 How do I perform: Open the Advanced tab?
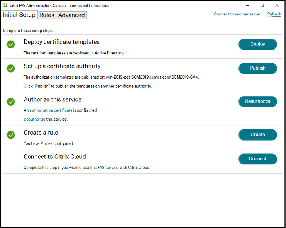click(x=71, y=15)
